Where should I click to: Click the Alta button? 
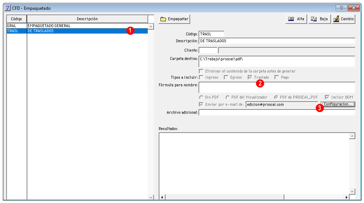coord(296,19)
